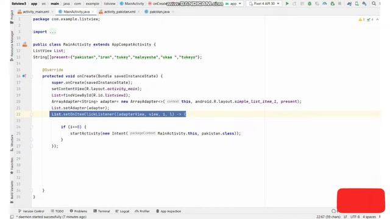Viewport: 390px width, 219px height.
Task: Click status bar tool windows toggle icon
Action: coord(12,217)
